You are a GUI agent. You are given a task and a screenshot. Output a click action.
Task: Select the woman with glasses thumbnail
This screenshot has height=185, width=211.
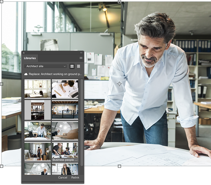(x=65, y=169)
